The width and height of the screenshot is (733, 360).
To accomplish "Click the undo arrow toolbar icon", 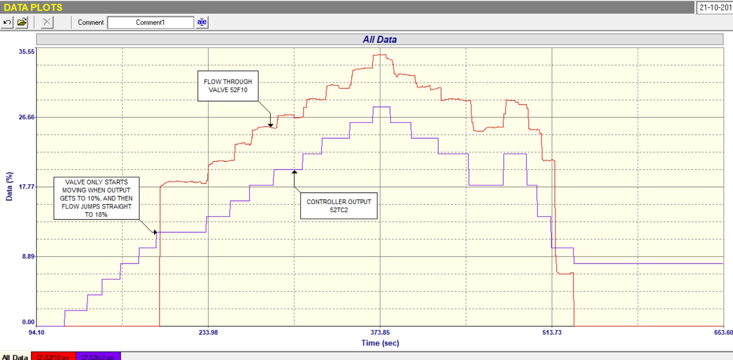I will click(x=7, y=22).
